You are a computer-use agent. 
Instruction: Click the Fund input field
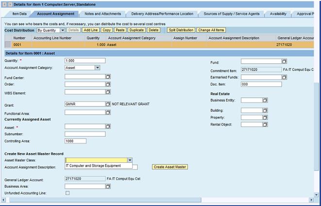pos(261,61)
